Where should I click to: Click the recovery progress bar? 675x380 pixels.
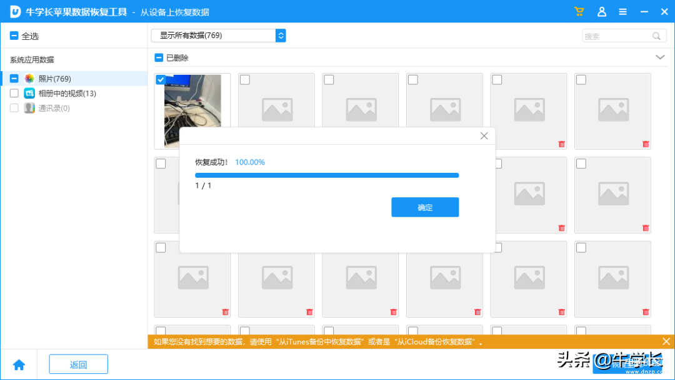[x=327, y=175]
